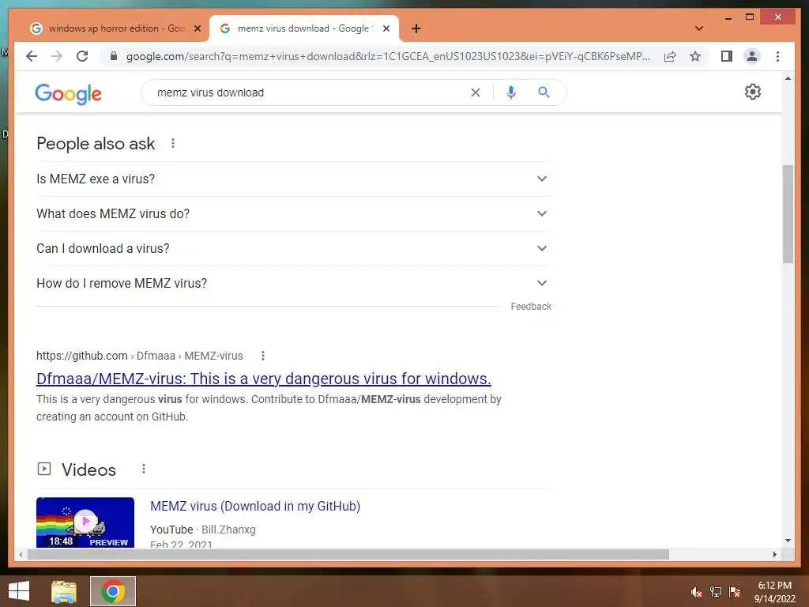Screen dimensions: 809x607
Task: Expand What does MEMZ virus do
Action: point(294,213)
